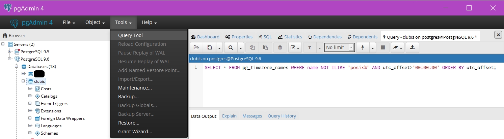Open the No limit rows dropdown
Viewport: 504px width, 139px height.
(340, 47)
